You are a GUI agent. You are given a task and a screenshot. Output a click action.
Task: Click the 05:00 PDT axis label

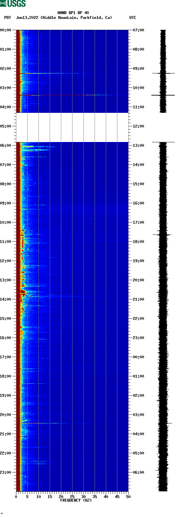point(6,126)
